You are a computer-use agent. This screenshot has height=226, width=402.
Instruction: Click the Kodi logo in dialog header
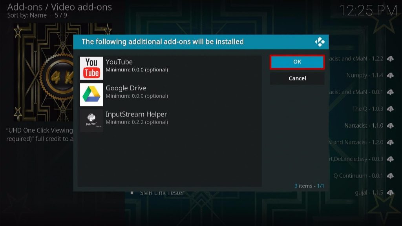pyautogui.click(x=320, y=42)
